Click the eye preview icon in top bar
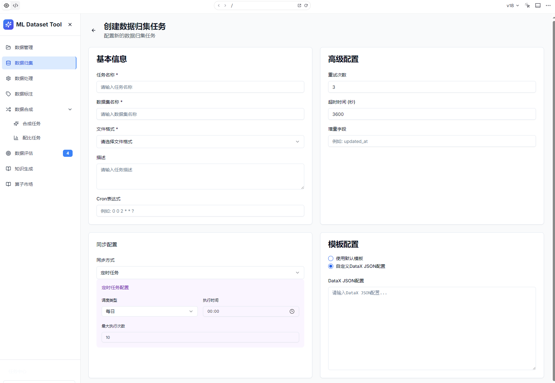The width and height of the screenshot is (555, 383). [x=6, y=5]
